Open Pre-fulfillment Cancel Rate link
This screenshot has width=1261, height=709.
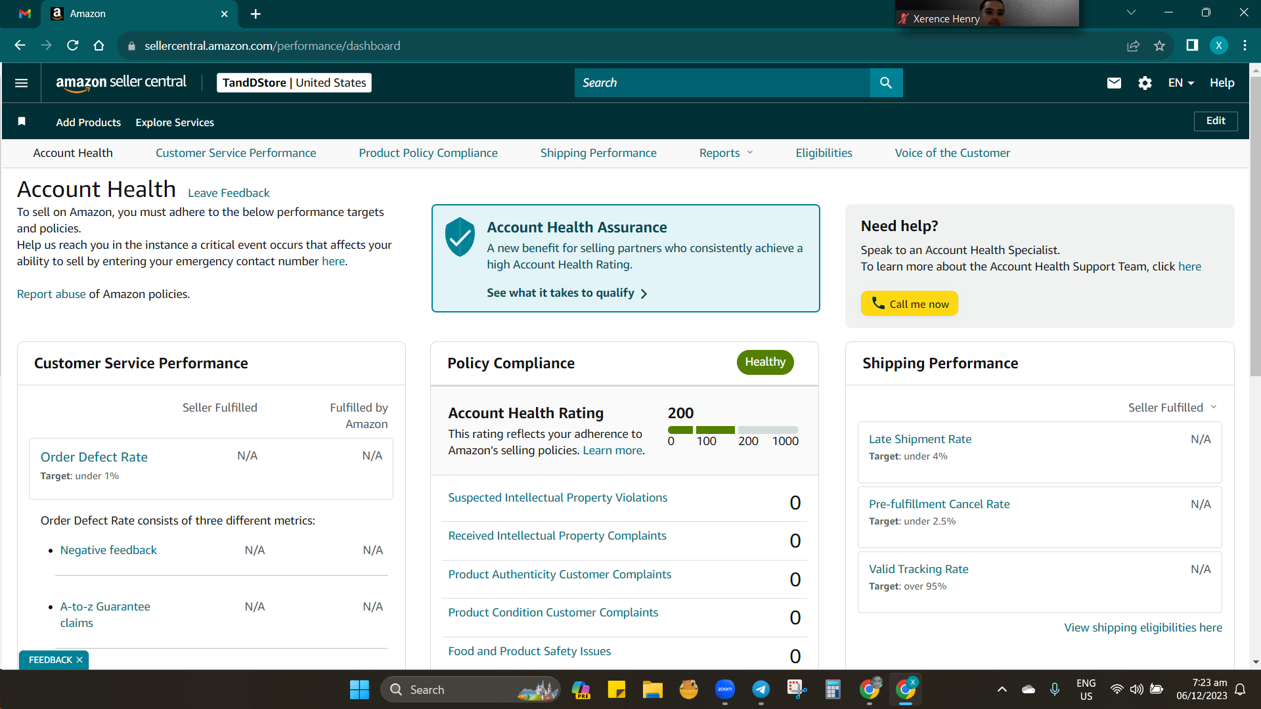[x=939, y=504]
